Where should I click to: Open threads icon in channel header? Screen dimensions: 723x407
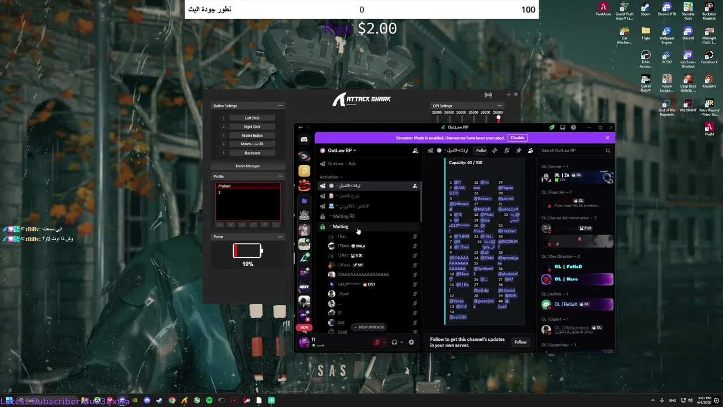coord(495,150)
